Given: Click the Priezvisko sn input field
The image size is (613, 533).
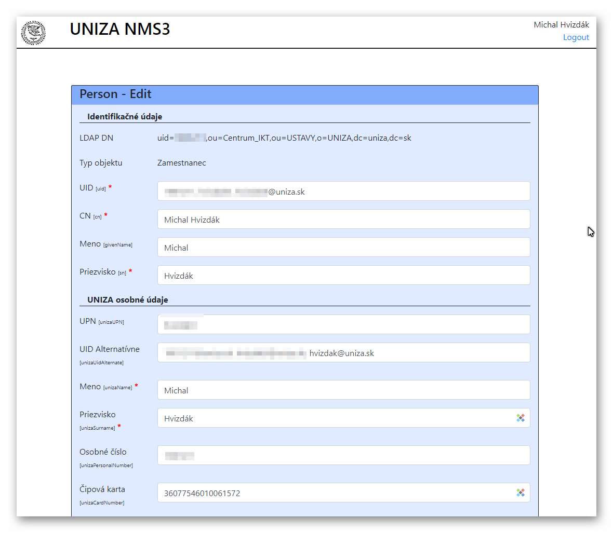Looking at the screenshot, I should point(343,275).
